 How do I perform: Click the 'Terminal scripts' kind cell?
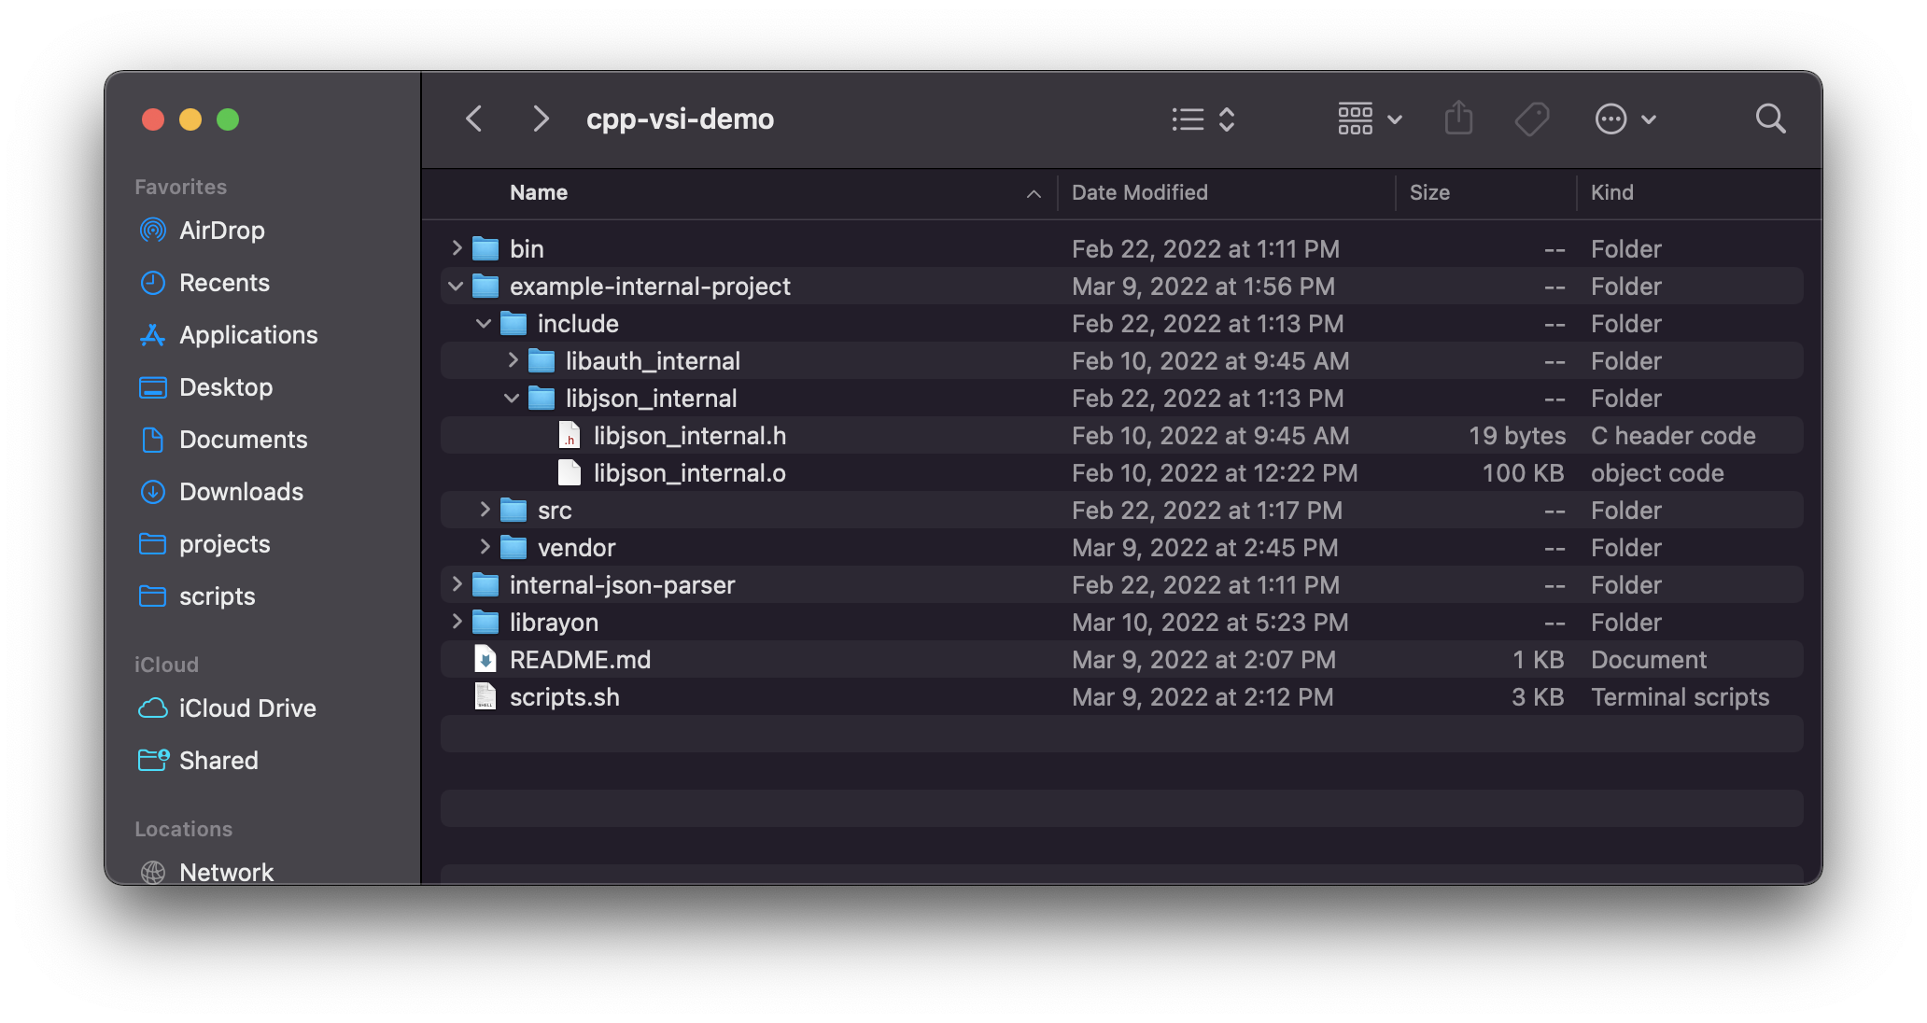tap(1680, 697)
